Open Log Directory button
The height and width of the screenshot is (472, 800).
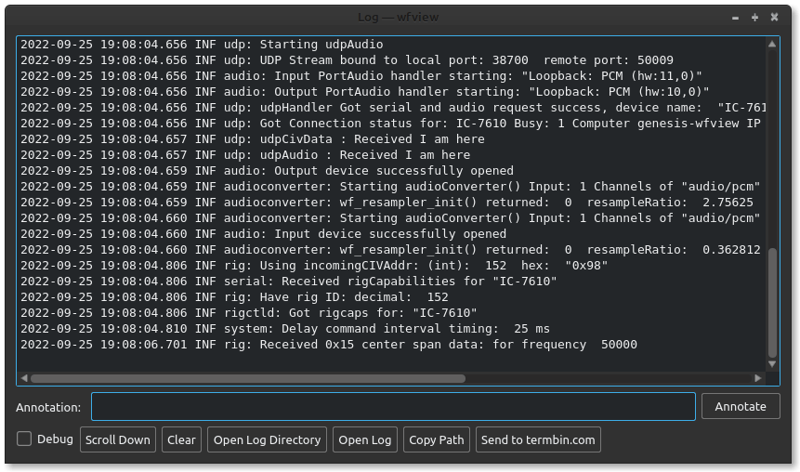[x=267, y=439]
